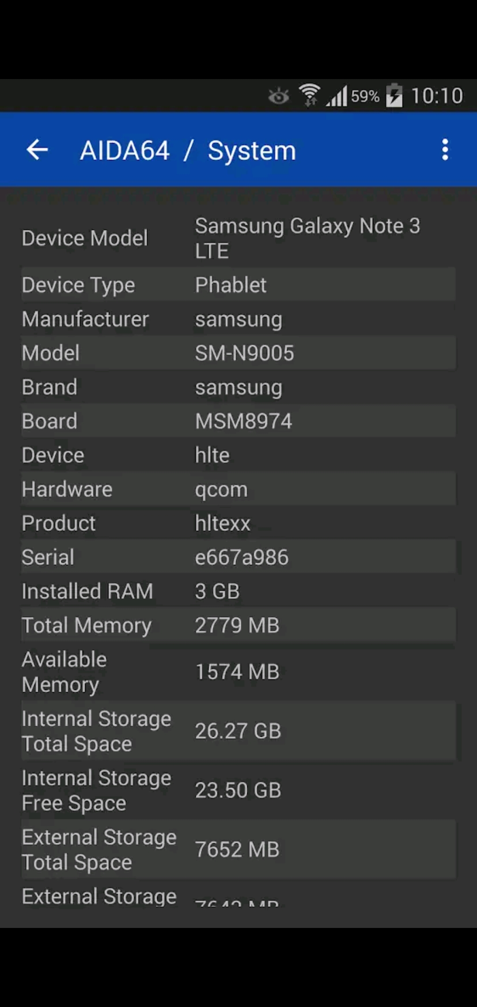477x1007 pixels.
Task: Tap the 59% battery percentage text
Action: 365,96
